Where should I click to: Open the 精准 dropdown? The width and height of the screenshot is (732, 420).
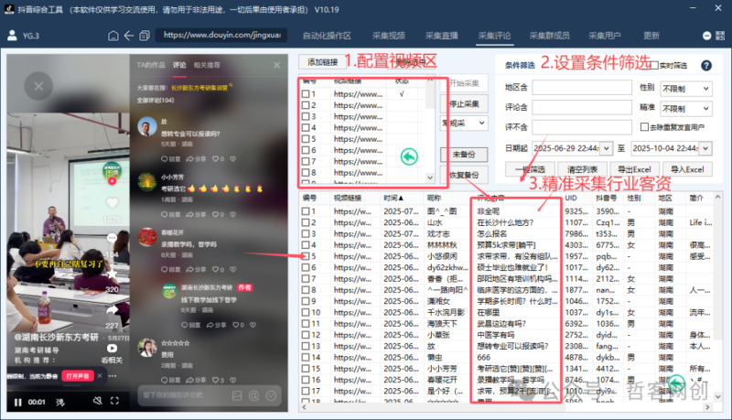(686, 108)
